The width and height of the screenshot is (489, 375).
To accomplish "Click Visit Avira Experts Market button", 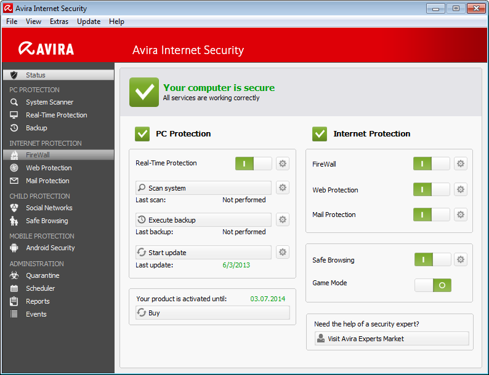I will click(x=391, y=339).
